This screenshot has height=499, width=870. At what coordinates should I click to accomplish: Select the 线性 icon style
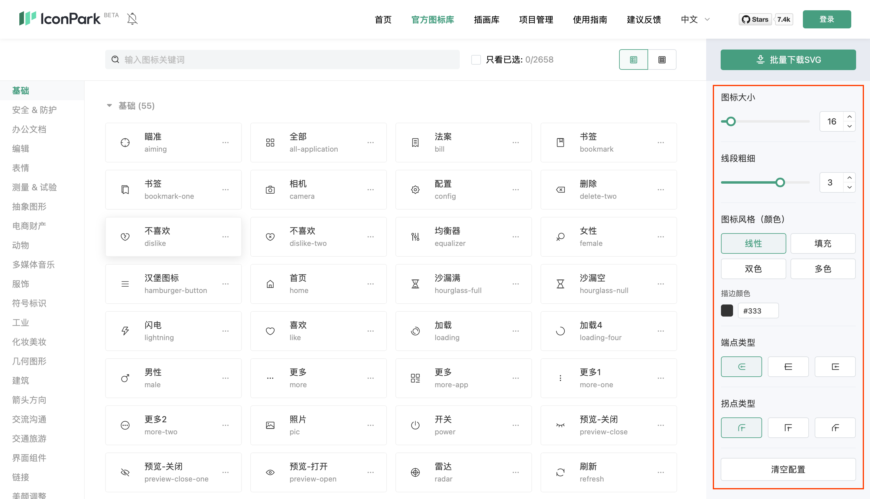753,243
